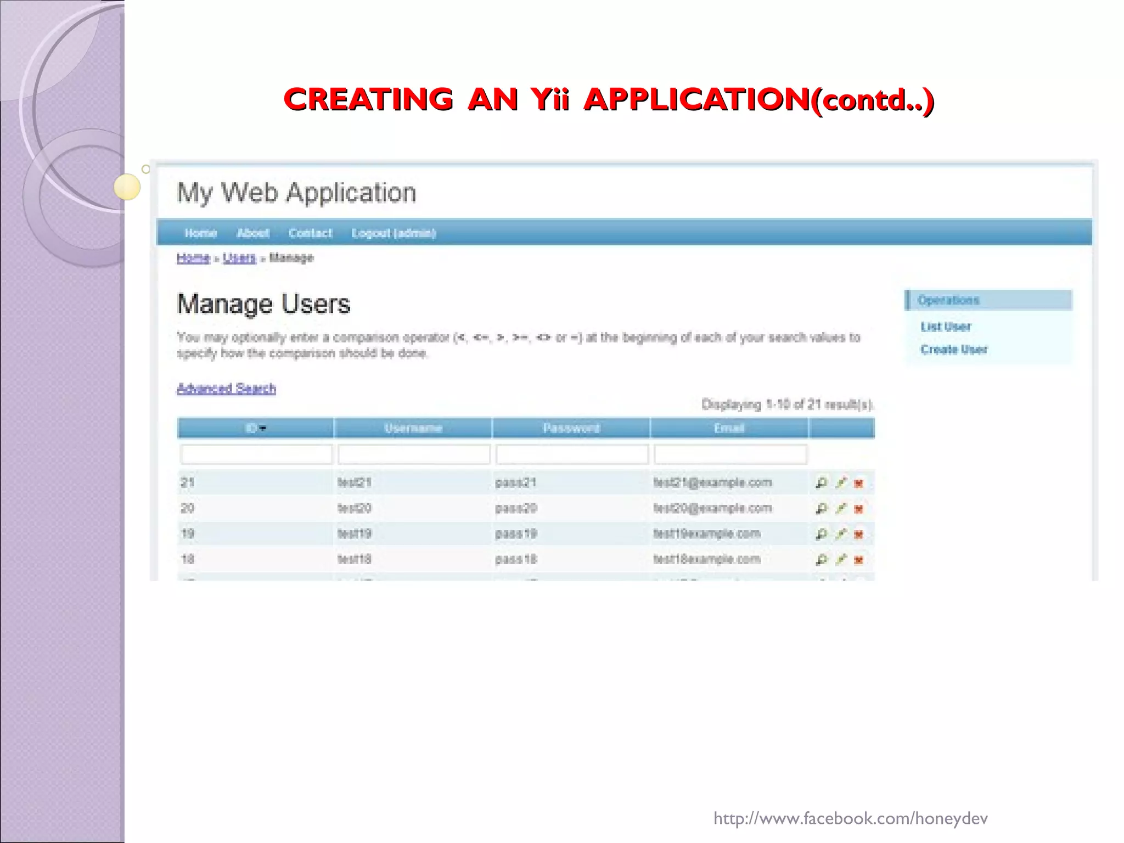This screenshot has height=843, width=1124.
Task: Edit user test20 with pencil icon
Action: coord(841,509)
